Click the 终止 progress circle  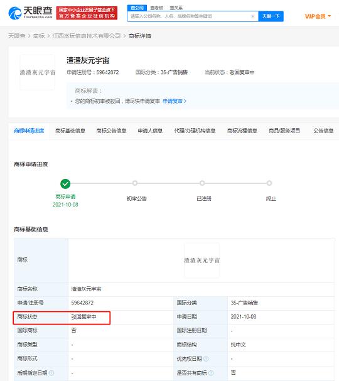269,183
